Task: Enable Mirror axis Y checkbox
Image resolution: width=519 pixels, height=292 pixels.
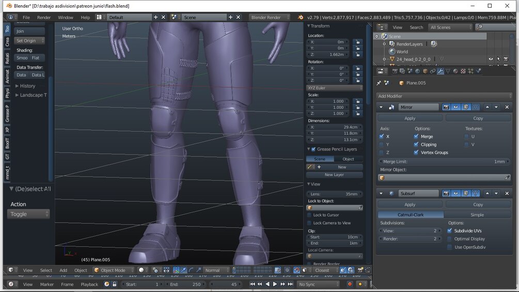Action: click(382, 144)
